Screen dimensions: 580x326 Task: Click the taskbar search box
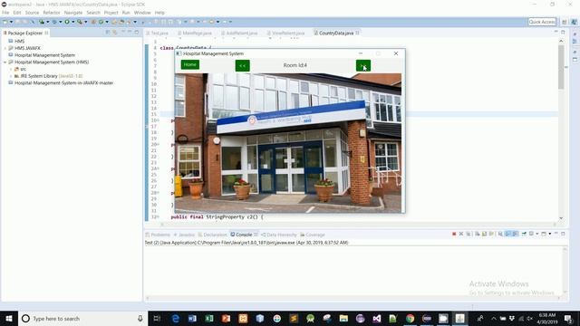coord(82,318)
